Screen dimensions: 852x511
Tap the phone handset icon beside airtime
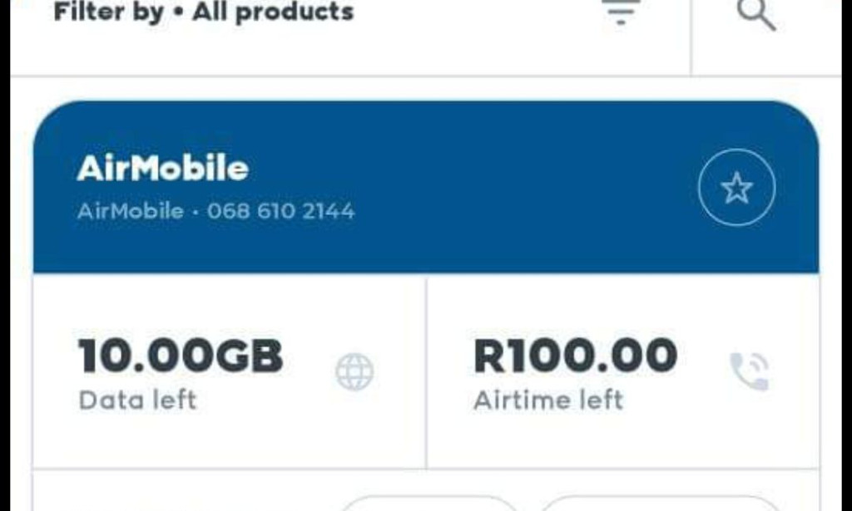tap(747, 371)
